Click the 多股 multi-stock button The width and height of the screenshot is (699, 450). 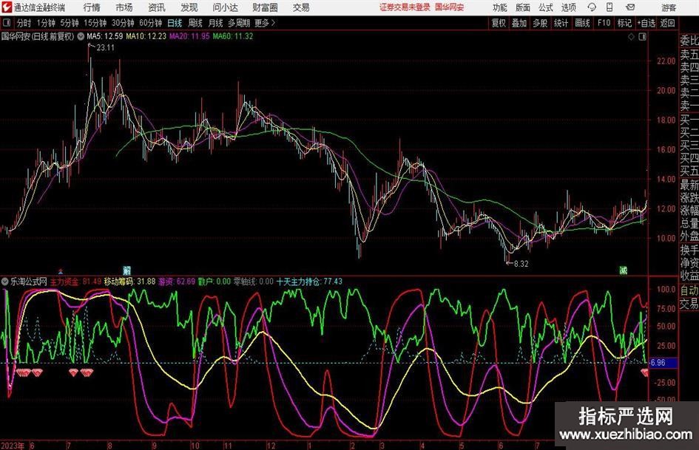tap(540, 23)
